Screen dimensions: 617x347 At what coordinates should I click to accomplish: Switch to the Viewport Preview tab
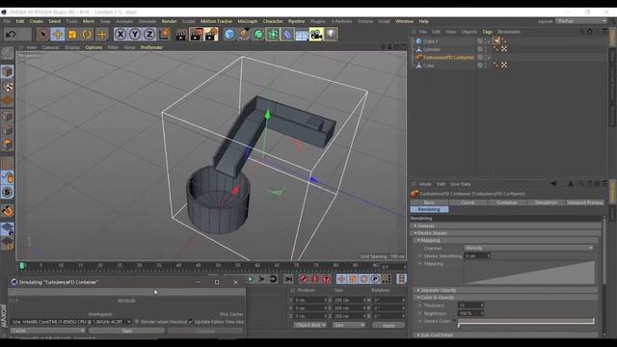tap(585, 202)
